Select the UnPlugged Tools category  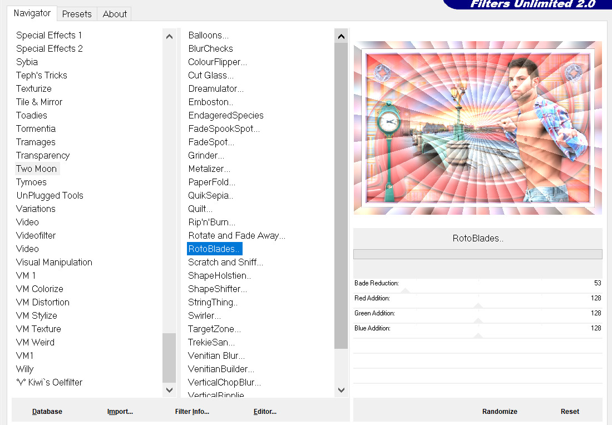tap(50, 195)
